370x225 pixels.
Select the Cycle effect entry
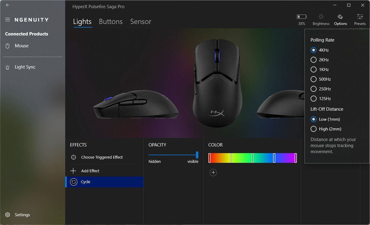point(104,182)
